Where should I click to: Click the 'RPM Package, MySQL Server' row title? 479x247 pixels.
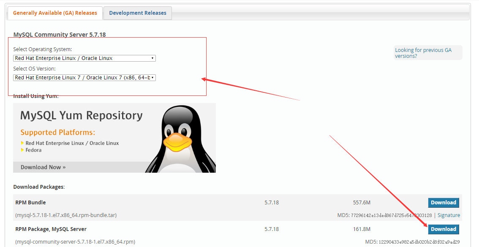click(51, 229)
